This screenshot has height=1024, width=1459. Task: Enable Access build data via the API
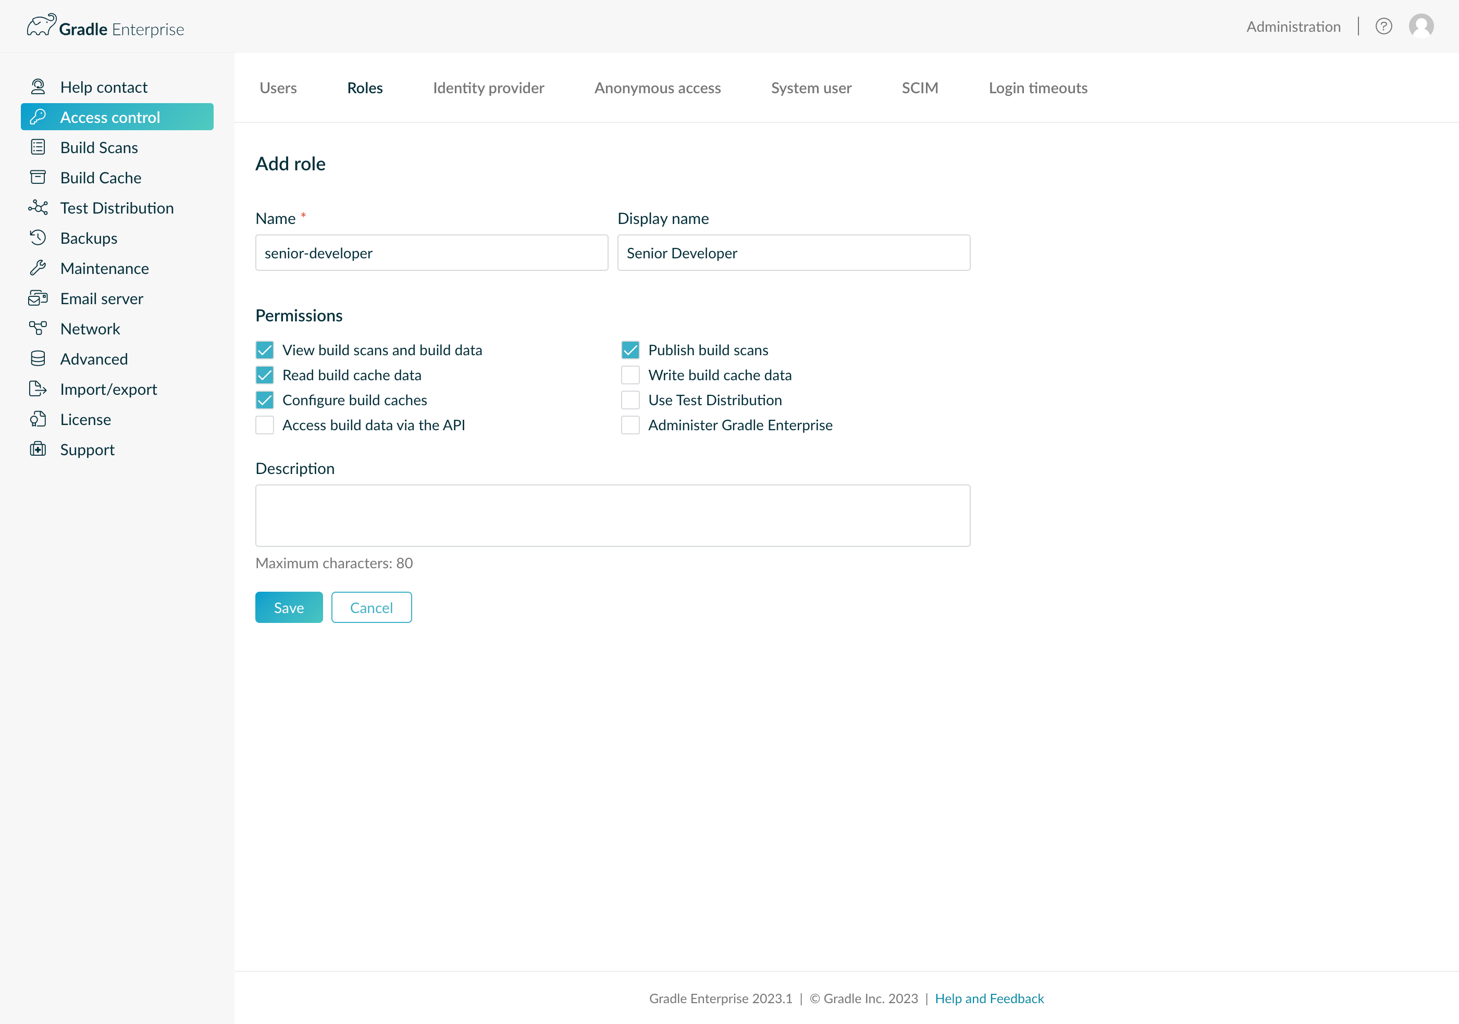click(x=264, y=425)
